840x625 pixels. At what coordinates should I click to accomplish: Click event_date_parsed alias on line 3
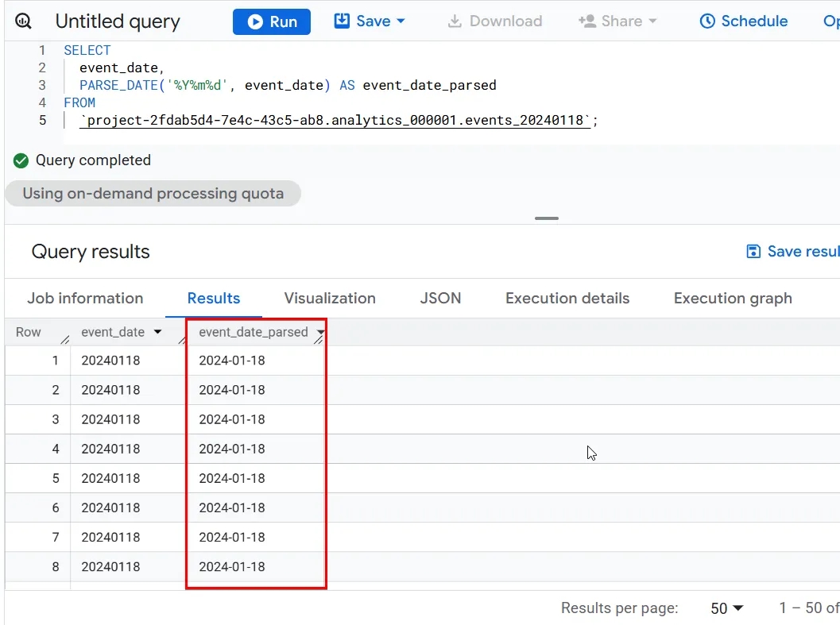(x=429, y=85)
